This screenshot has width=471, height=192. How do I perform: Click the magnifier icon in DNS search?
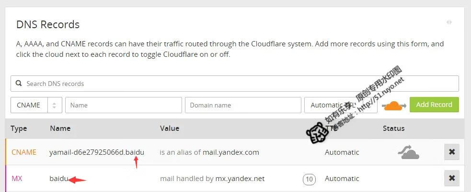(x=19, y=84)
